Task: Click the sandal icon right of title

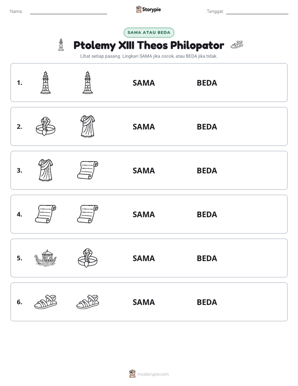Action: [x=237, y=45]
